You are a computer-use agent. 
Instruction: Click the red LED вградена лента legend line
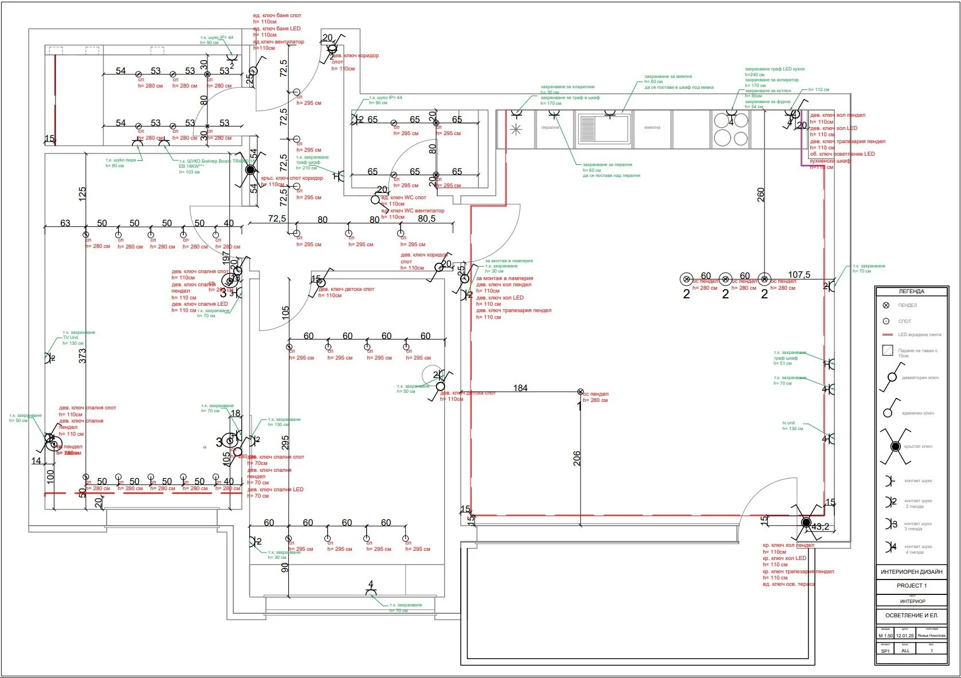tap(888, 334)
